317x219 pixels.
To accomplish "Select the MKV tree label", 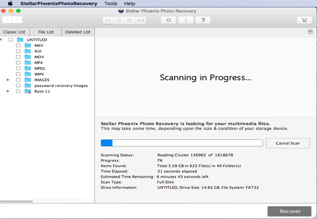I will click(39, 45).
